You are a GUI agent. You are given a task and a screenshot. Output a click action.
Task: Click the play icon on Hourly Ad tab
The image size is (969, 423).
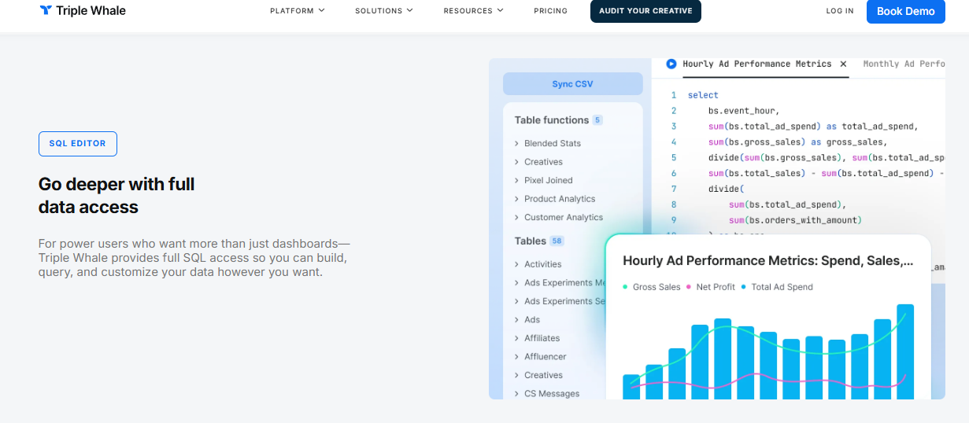[671, 64]
